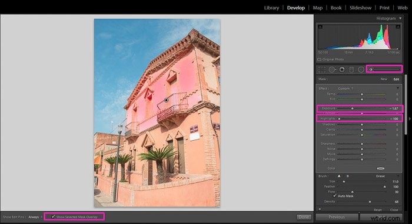Click the Tint slider handle
This screenshot has width=412, height=224.
click(x=362, y=100)
